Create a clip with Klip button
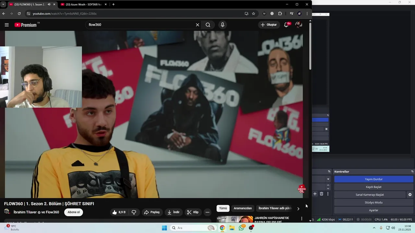This screenshot has height=233, width=415. tap(193, 212)
